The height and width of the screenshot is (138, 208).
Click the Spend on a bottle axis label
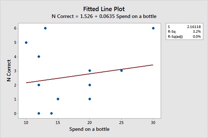click(x=90, y=129)
